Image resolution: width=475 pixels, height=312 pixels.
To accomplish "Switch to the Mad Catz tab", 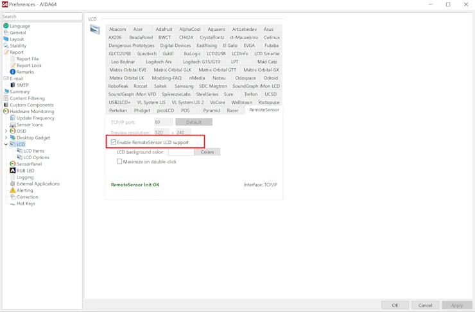I will click(x=267, y=62).
